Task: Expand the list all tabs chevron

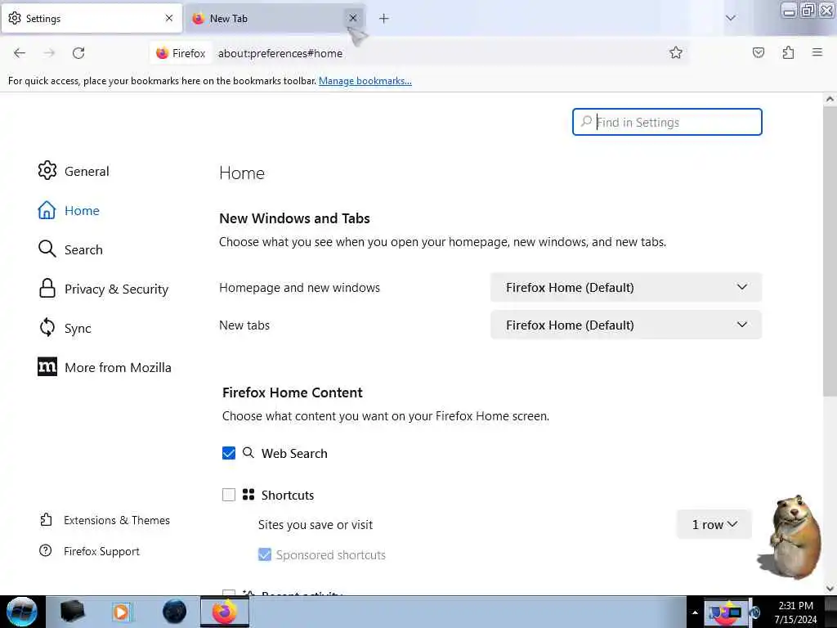Action: pyautogui.click(x=731, y=18)
